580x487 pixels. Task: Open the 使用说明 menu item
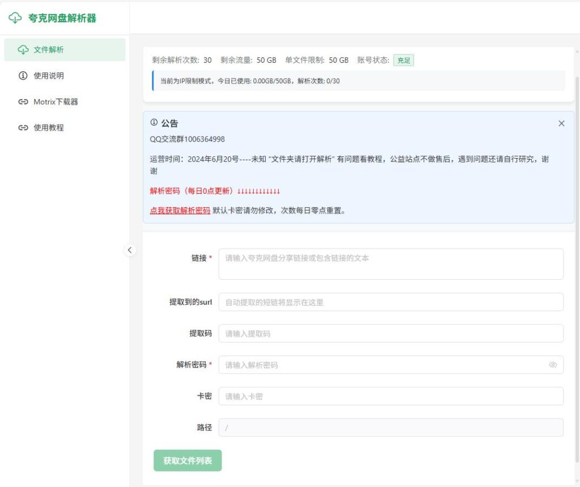point(65,76)
